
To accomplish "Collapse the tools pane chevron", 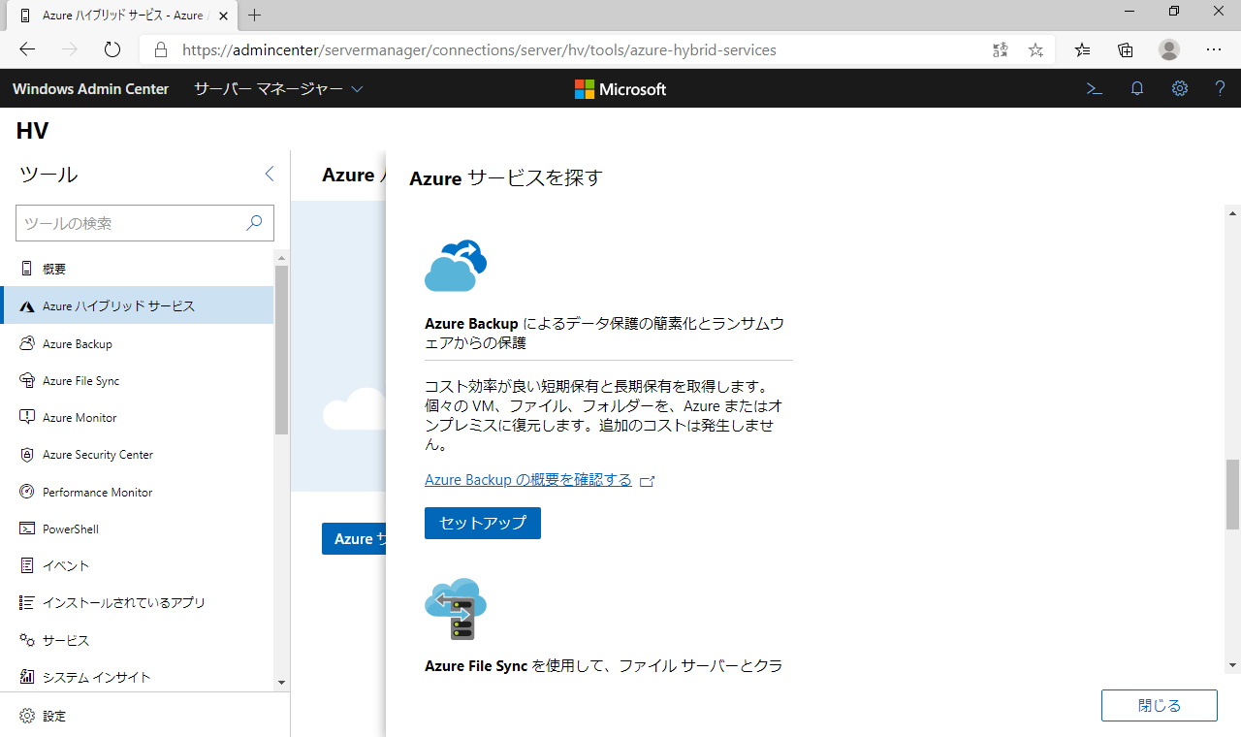I will 270,174.
